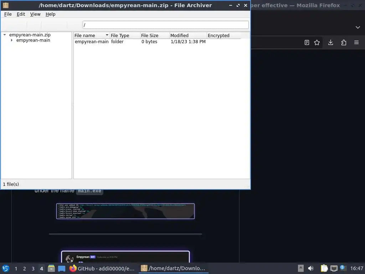
Task: Open Firefox extensions puzzle icon
Action: pos(344,42)
